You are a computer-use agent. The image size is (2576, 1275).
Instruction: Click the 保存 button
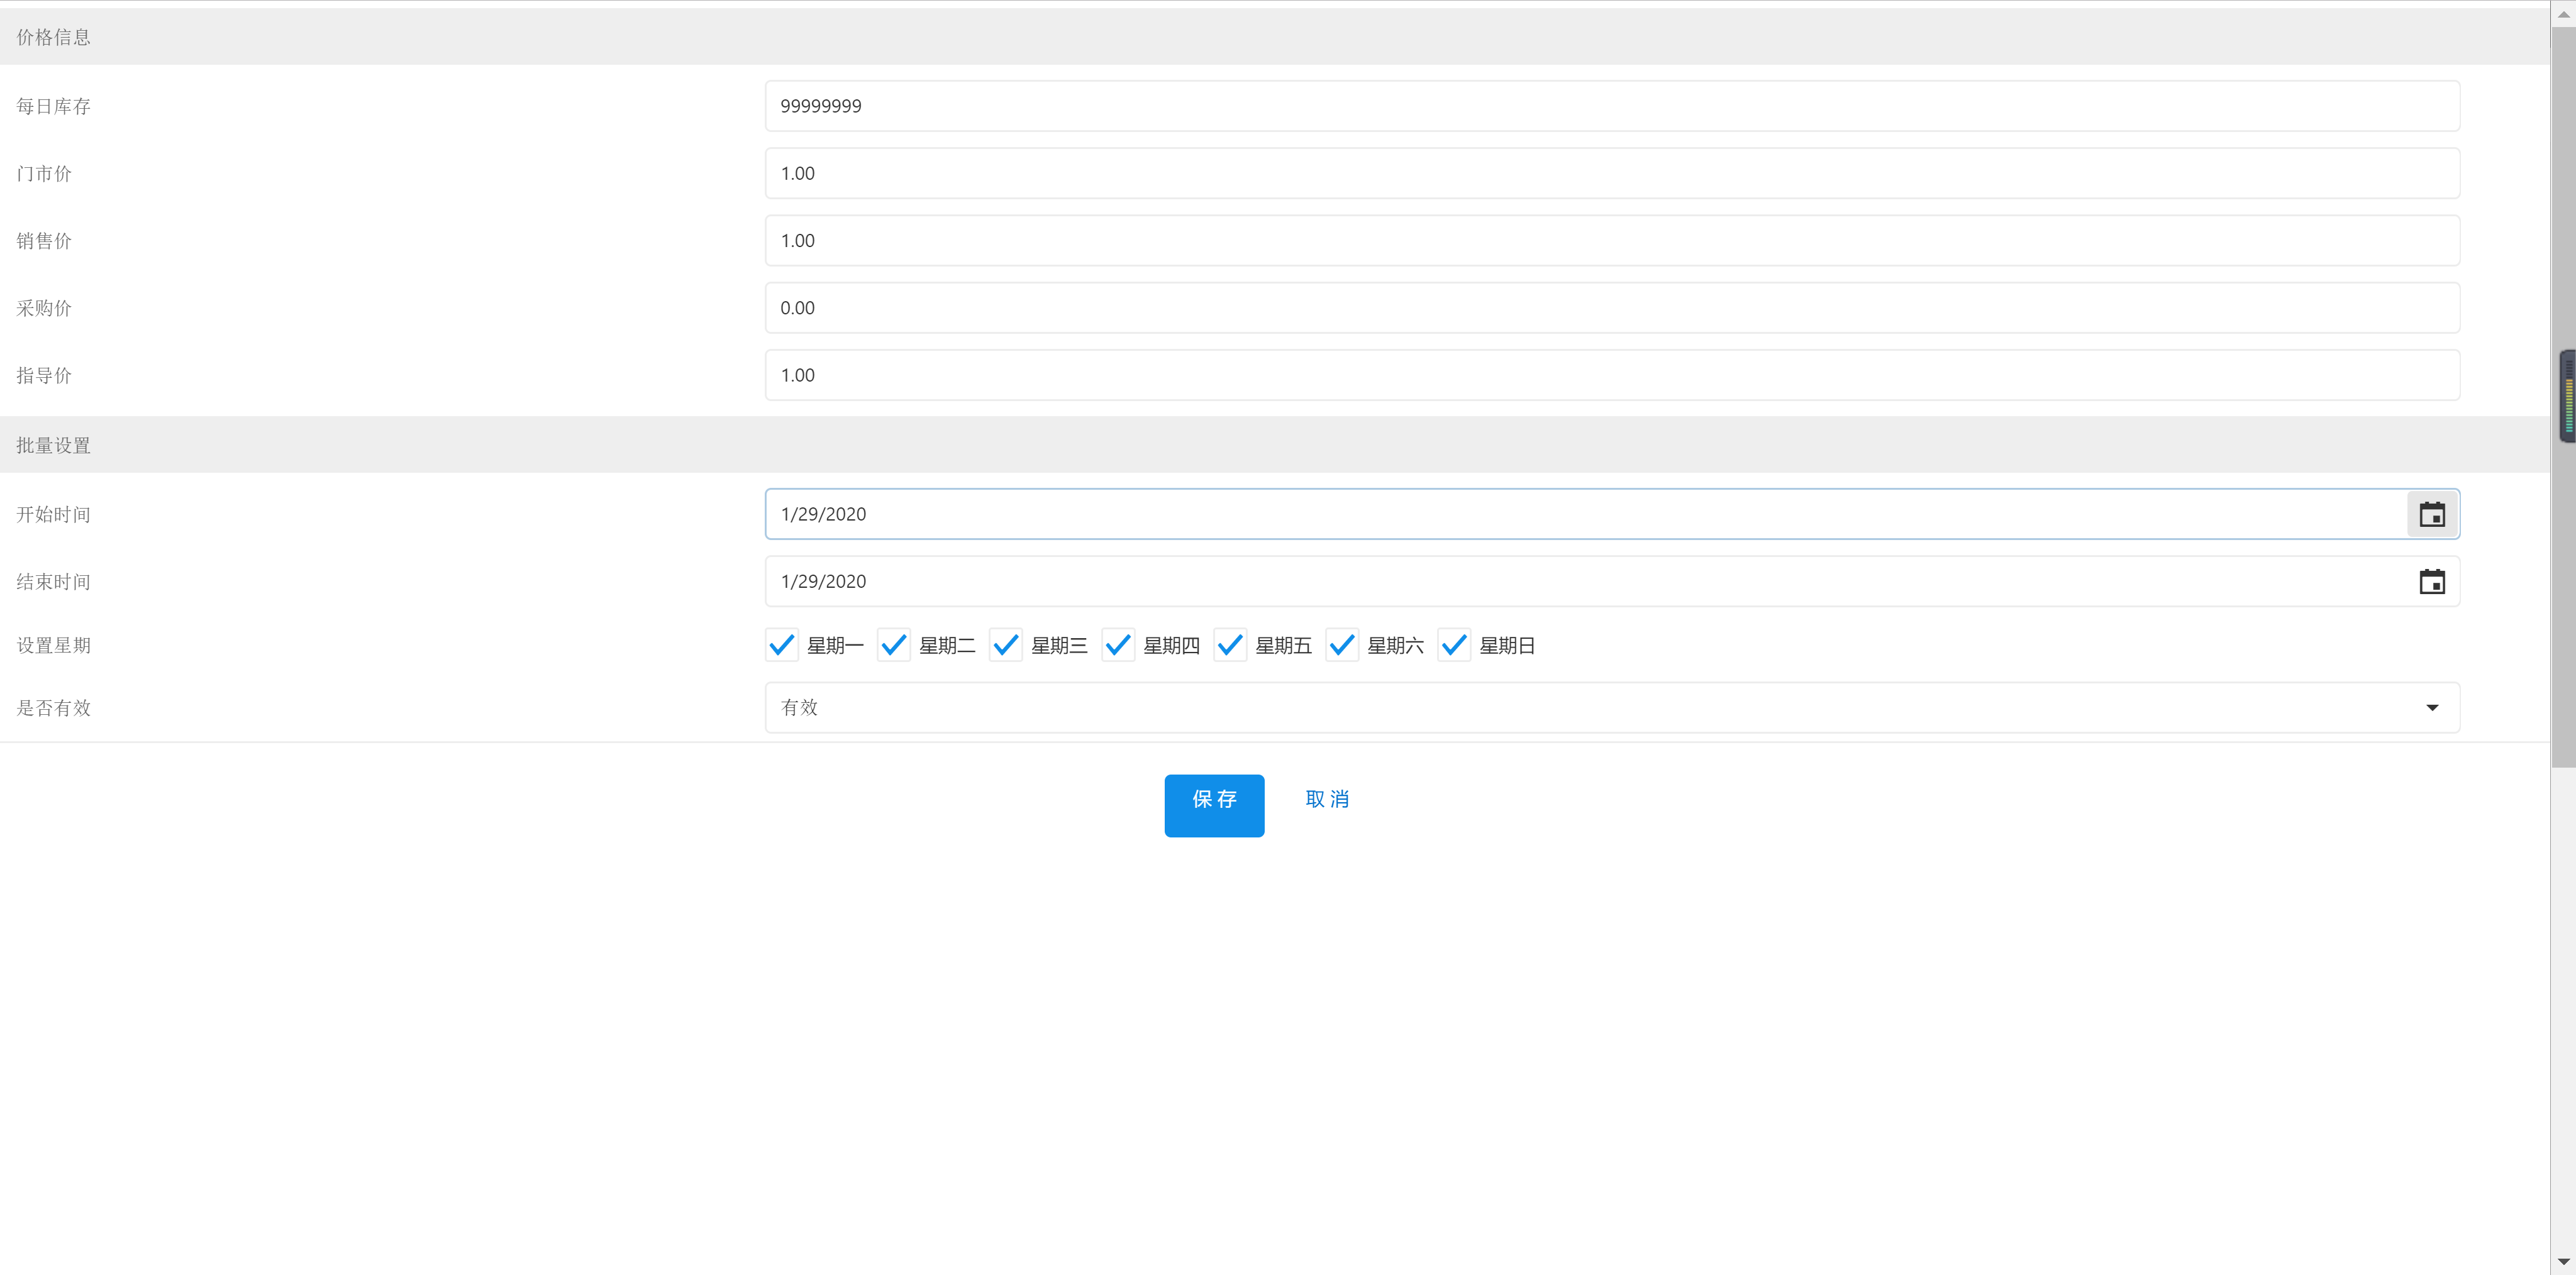click(x=1213, y=805)
